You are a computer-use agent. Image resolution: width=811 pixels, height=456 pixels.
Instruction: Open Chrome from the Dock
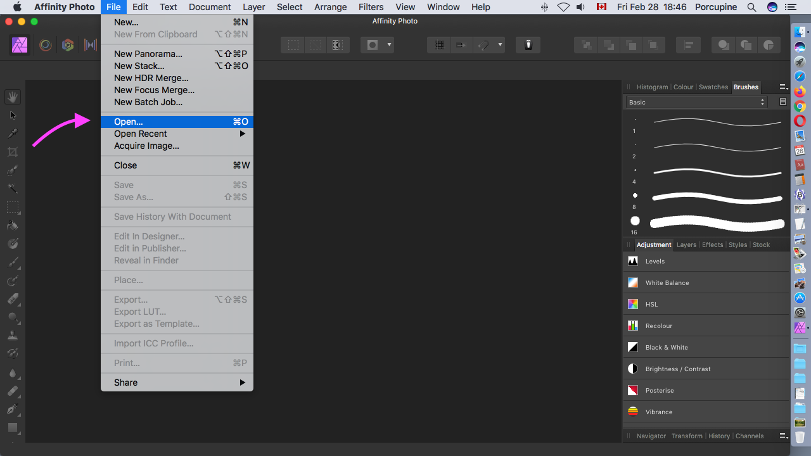800,106
